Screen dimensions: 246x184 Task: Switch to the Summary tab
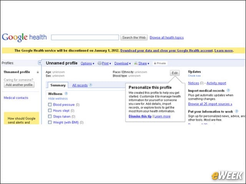[58, 85]
